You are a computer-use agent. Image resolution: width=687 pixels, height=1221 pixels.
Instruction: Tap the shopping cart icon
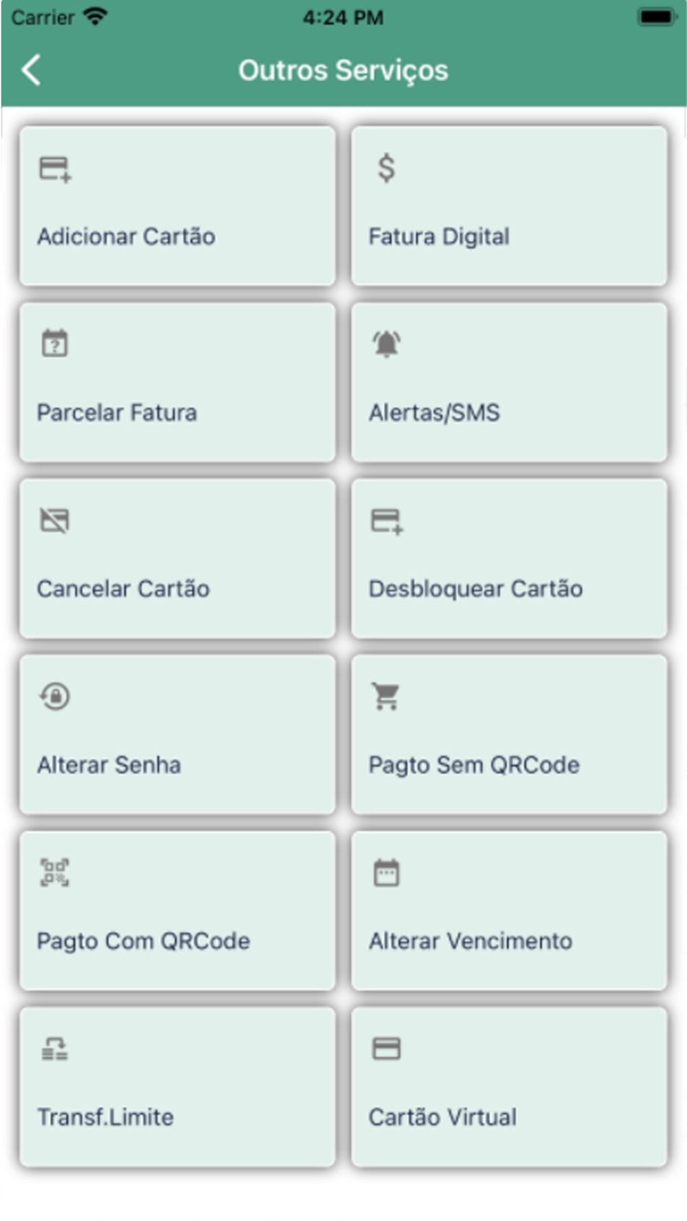point(386,696)
